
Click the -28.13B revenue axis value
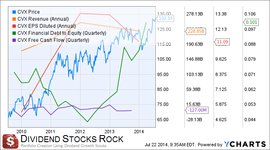tap(194, 120)
